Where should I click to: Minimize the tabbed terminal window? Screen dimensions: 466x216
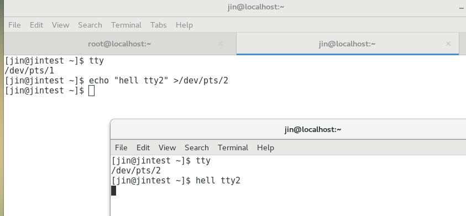pos(461,8)
